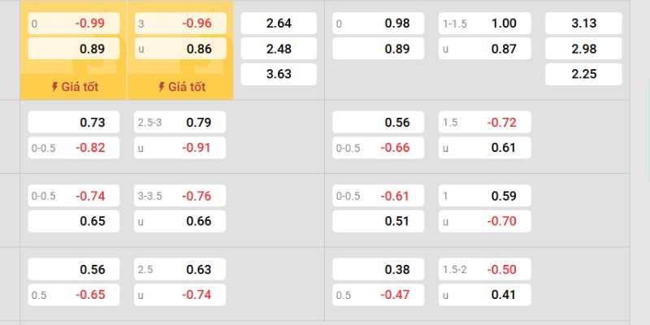Click the lightning icon in the first Giá tốt label

(x=55, y=86)
